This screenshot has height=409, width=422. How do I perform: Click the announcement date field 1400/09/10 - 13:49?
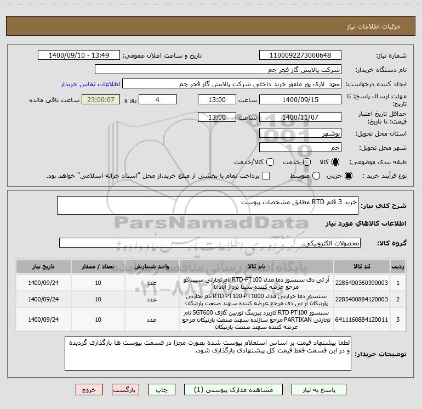tap(79, 55)
